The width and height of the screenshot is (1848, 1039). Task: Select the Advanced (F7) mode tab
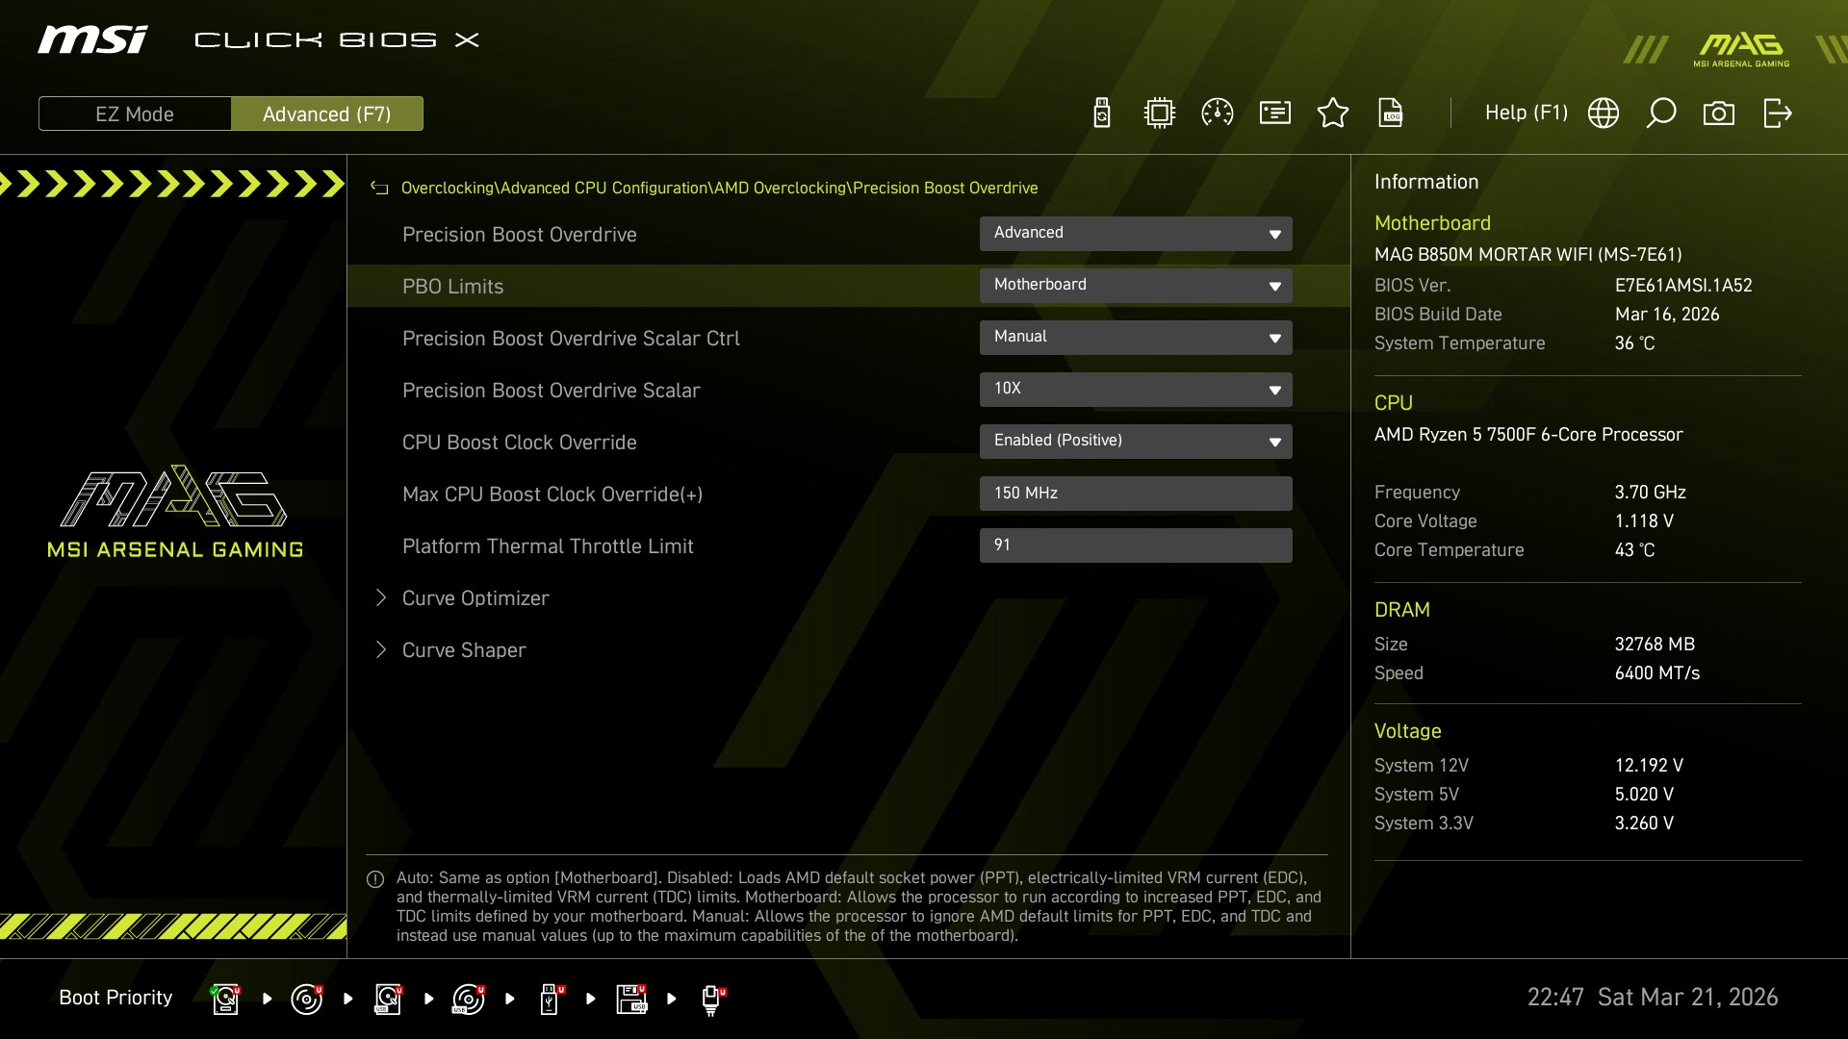pyautogui.click(x=327, y=114)
